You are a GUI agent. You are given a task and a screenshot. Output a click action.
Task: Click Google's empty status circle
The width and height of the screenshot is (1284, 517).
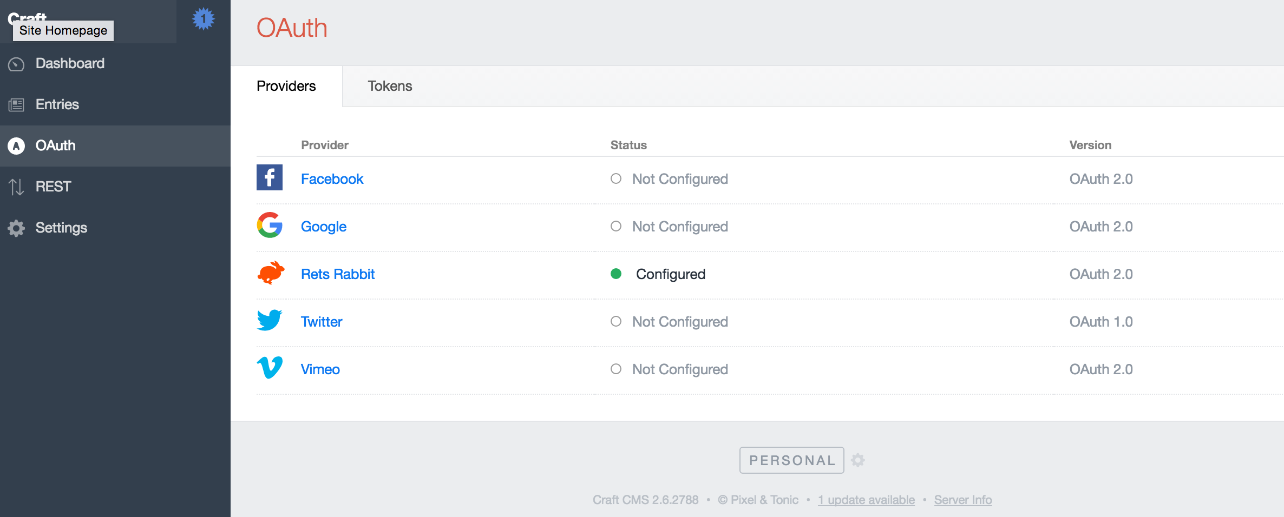click(x=616, y=226)
